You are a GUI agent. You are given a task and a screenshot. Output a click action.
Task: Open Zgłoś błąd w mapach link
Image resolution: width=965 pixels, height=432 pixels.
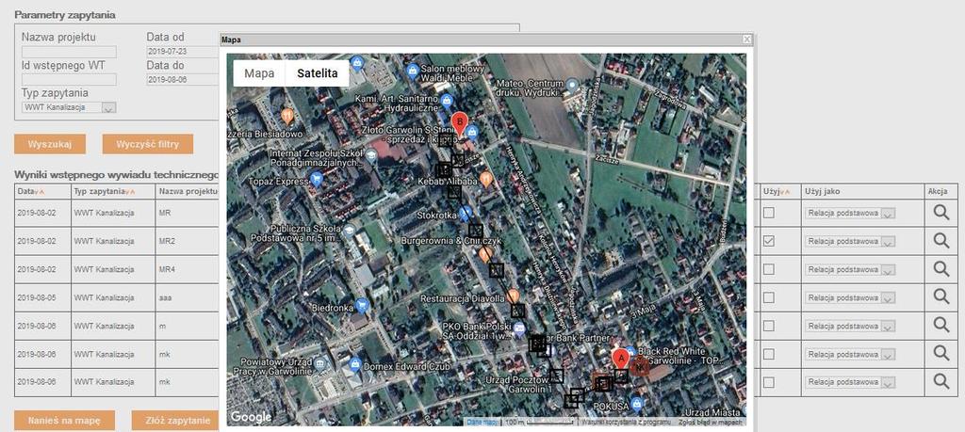pyautogui.click(x=711, y=423)
